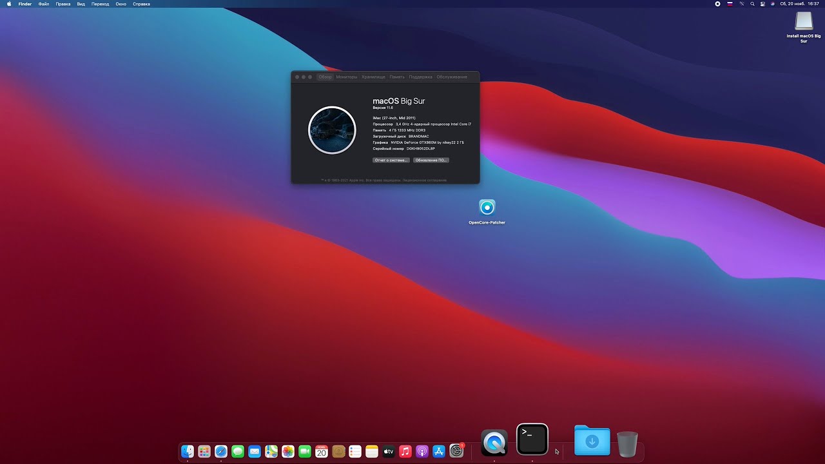
Task: Switch to the Поддержка tab
Action: coord(420,77)
